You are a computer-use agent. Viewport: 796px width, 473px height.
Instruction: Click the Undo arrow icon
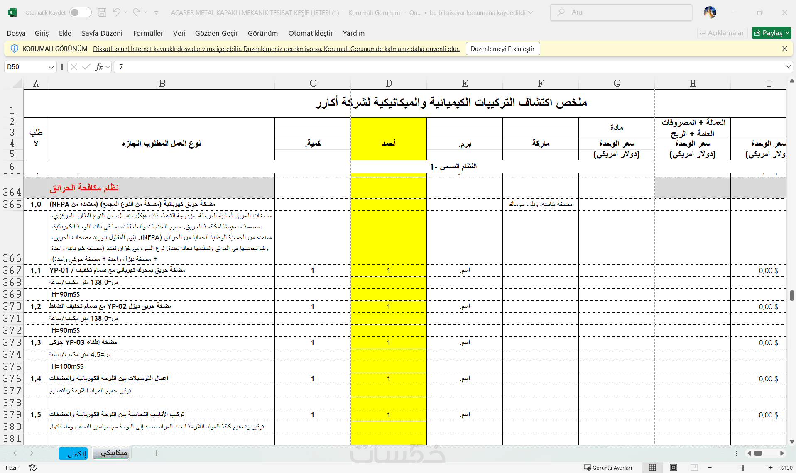pos(117,12)
